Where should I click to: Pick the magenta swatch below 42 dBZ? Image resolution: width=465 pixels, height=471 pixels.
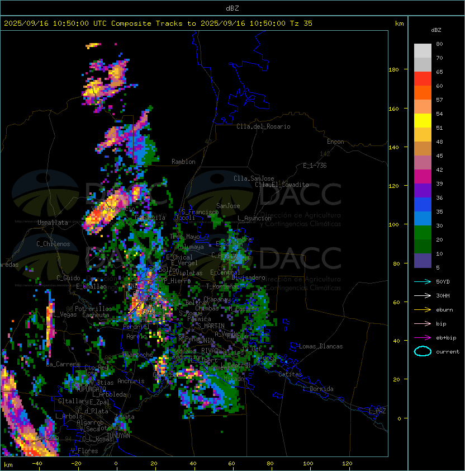coord(423,177)
